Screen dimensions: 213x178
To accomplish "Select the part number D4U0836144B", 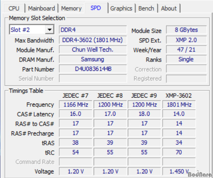I will (93, 69).
